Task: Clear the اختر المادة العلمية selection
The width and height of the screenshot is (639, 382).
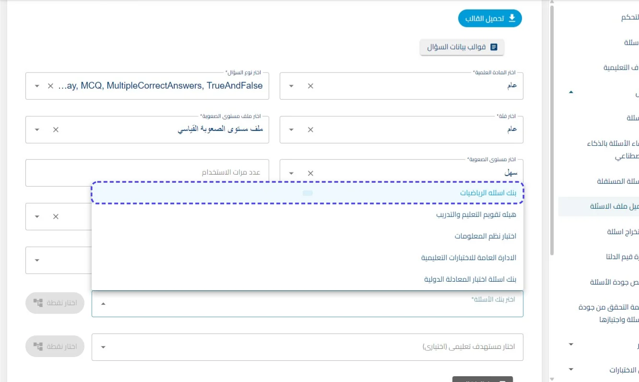Action: pyautogui.click(x=310, y=86)
